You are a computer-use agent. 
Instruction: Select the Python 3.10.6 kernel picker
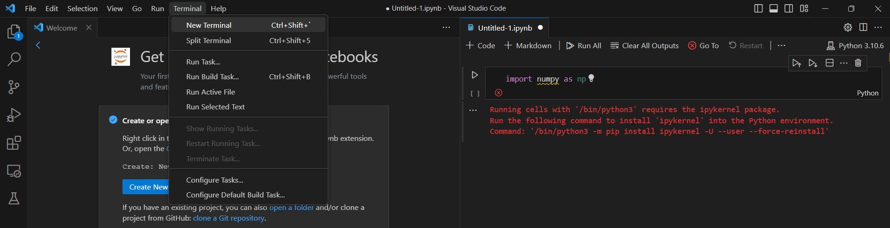855,45
